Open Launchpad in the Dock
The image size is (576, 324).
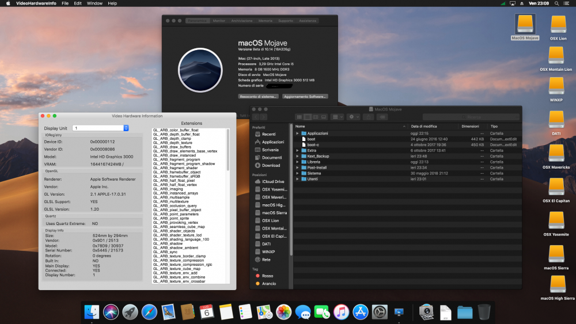tap(130, 312)
